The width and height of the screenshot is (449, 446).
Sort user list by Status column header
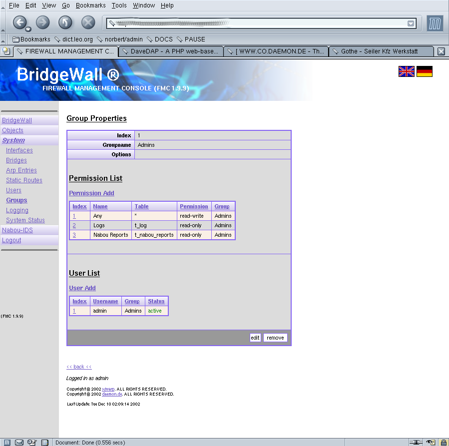click(156, 301)
